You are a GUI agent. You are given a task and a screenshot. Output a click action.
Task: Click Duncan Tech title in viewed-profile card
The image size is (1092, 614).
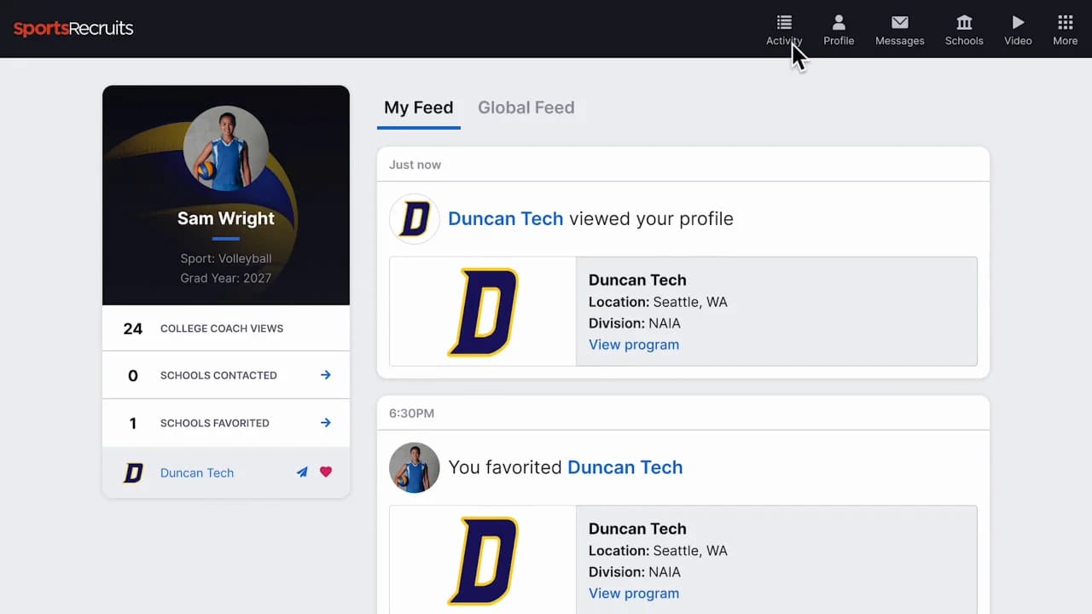click(x=637, y=280)
